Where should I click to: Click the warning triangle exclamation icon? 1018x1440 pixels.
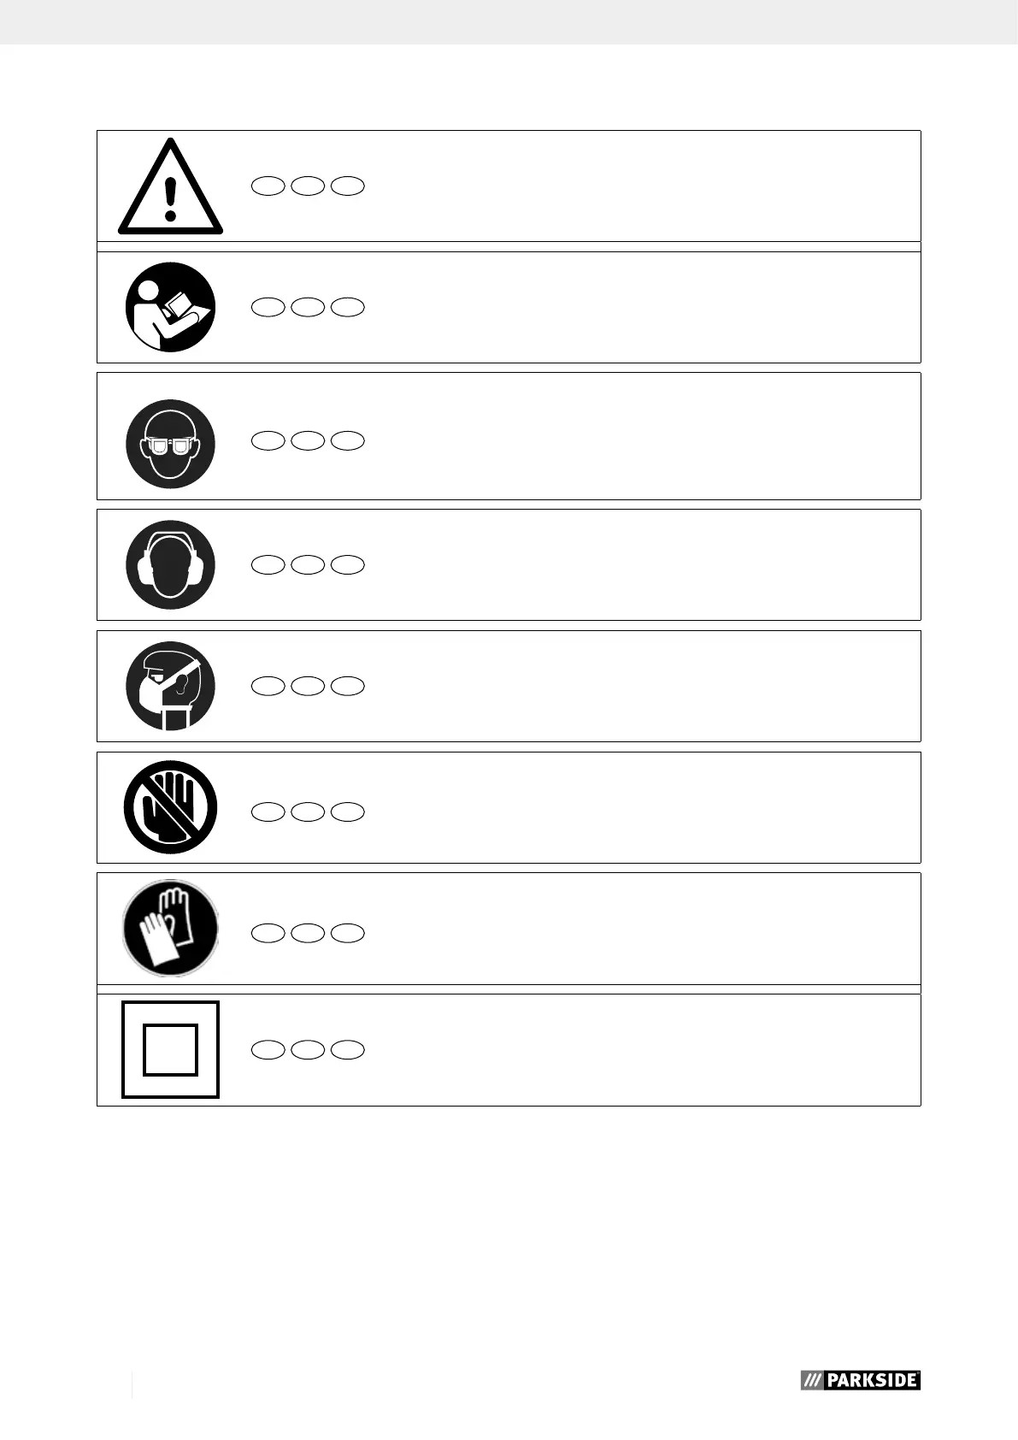(x=171, y=186)
